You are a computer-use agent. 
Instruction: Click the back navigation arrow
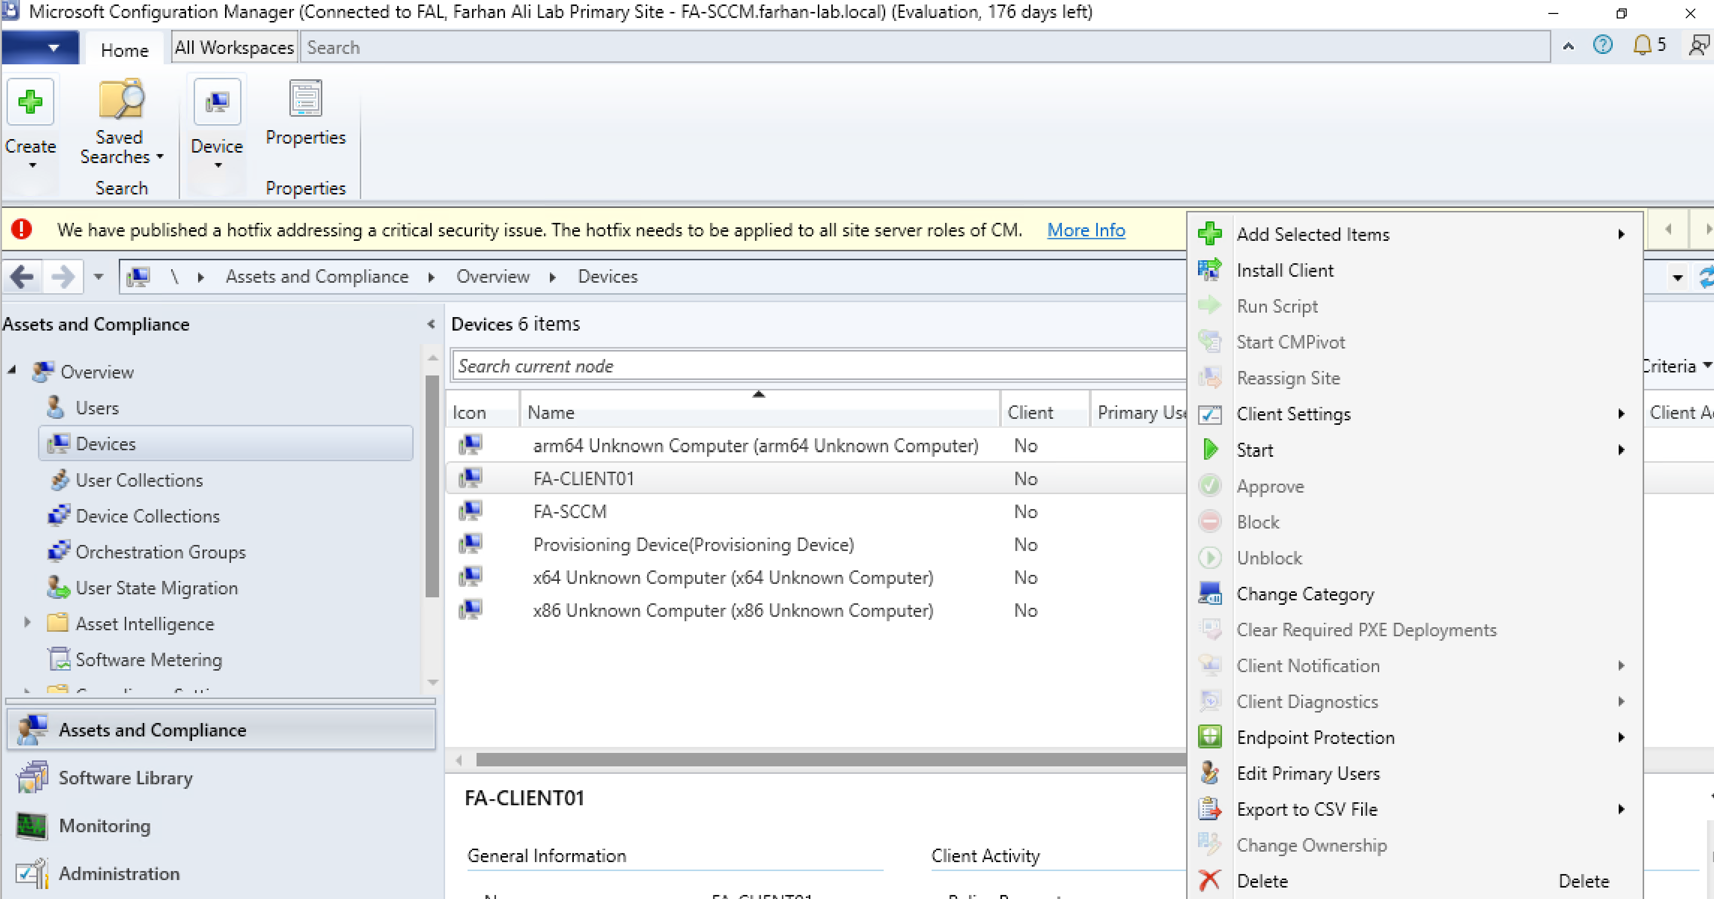pyautogui.click(x=22, y=277)
